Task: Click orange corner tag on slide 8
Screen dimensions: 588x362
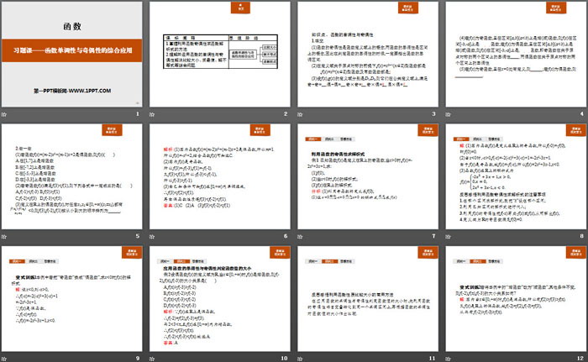Action: pos(576,130)
